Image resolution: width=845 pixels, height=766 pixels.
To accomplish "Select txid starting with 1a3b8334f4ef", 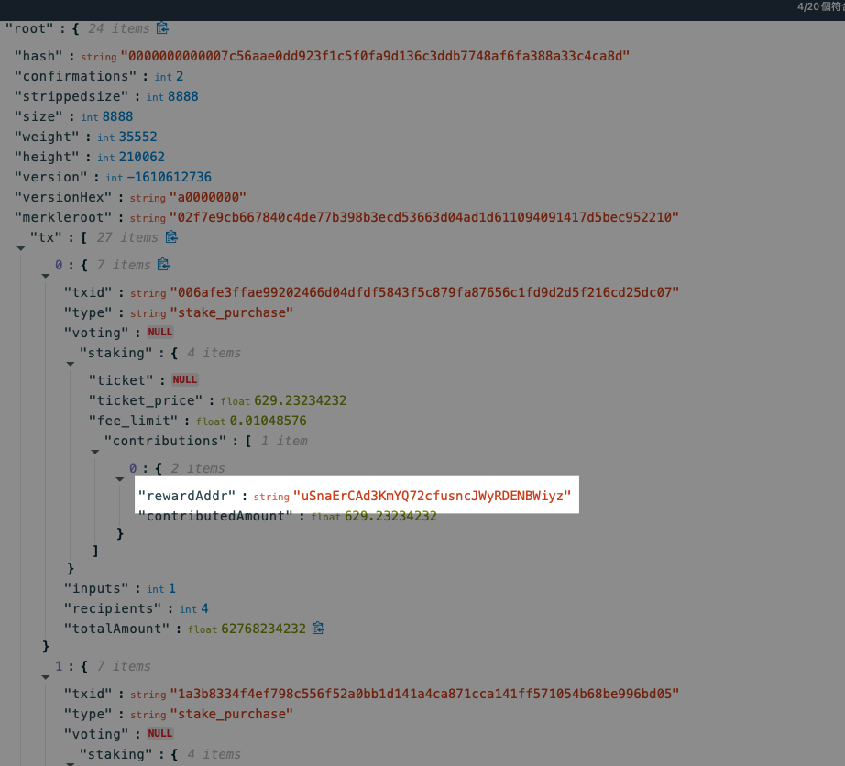I will (x=424, y=694).
